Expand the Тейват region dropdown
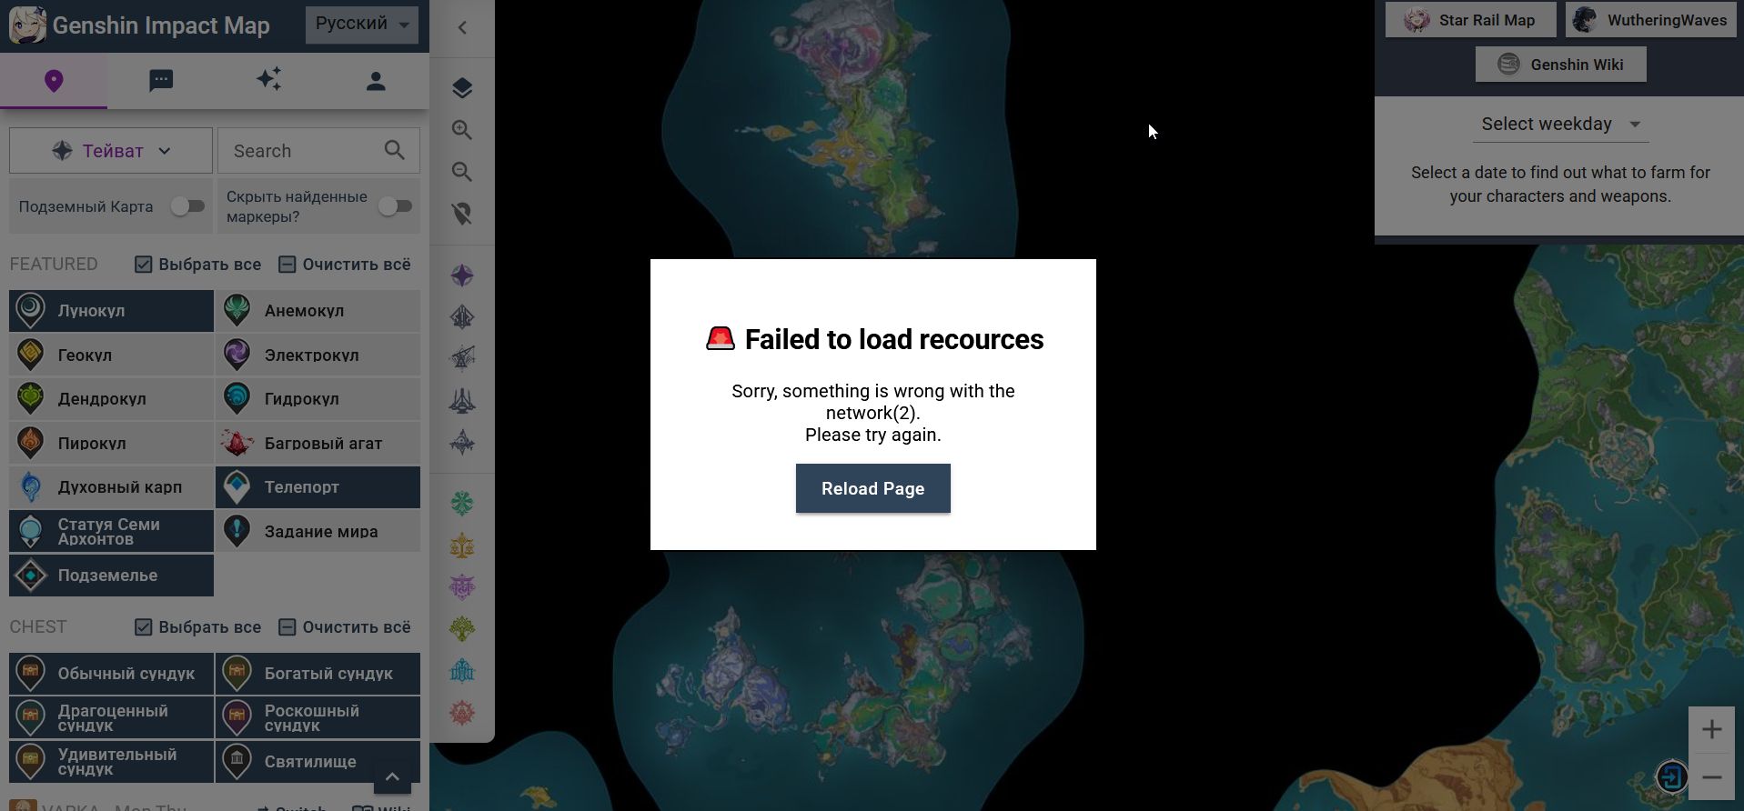This screenshot has width=1744, height=811. [111, 151]
